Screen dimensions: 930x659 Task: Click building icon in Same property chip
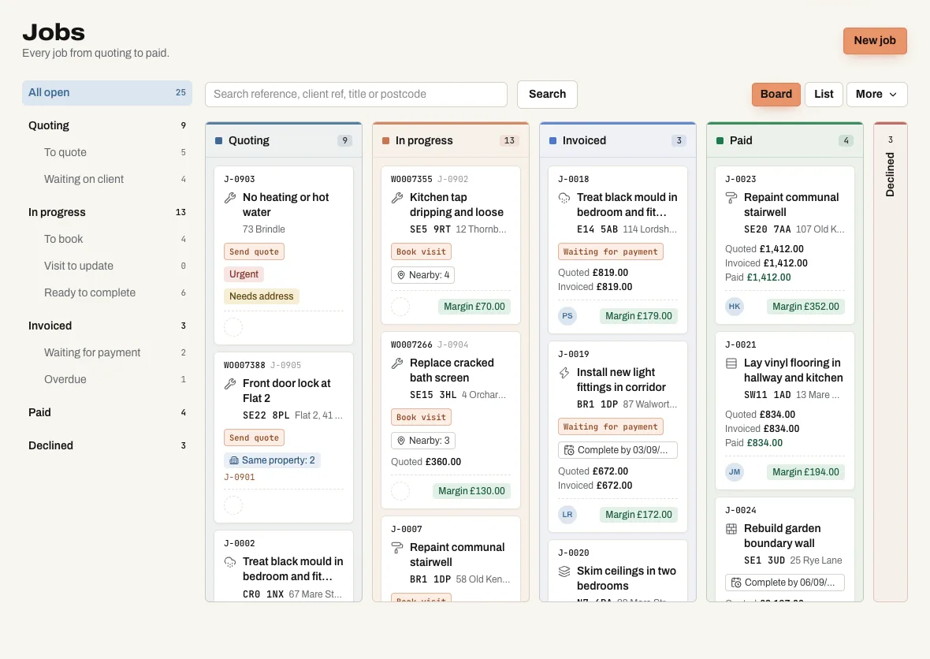point(234,460)
